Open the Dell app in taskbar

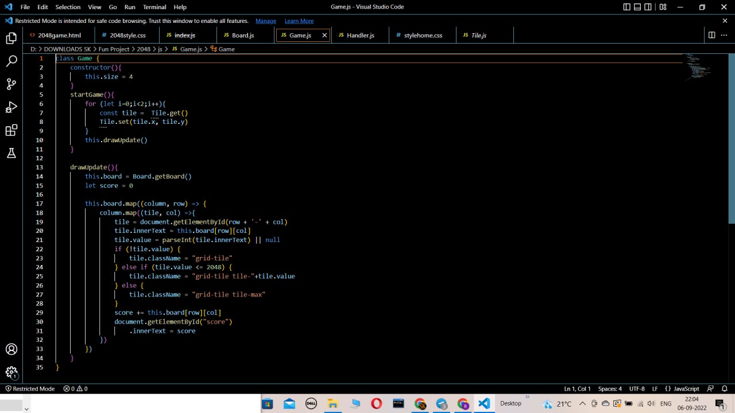(x=311, y=403)
